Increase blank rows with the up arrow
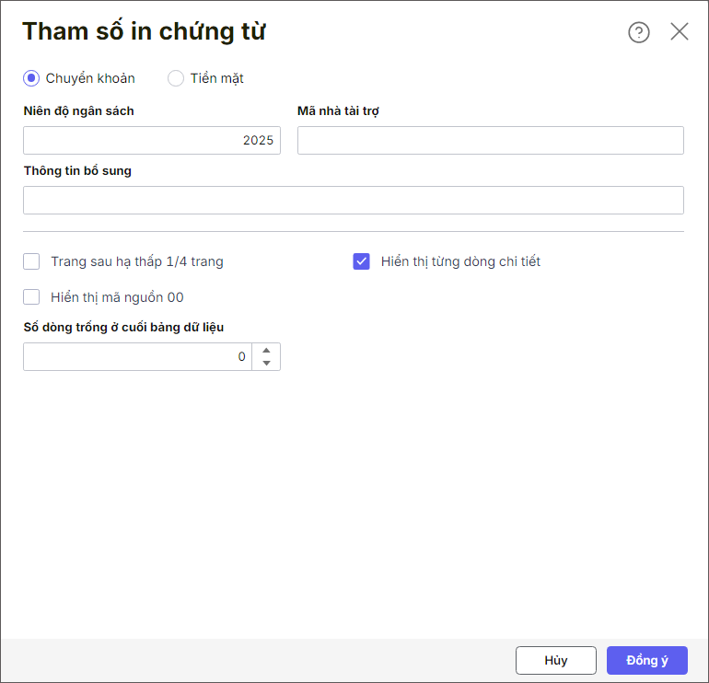Viewport: 709px width, 683px height. [x=266, y=350]
